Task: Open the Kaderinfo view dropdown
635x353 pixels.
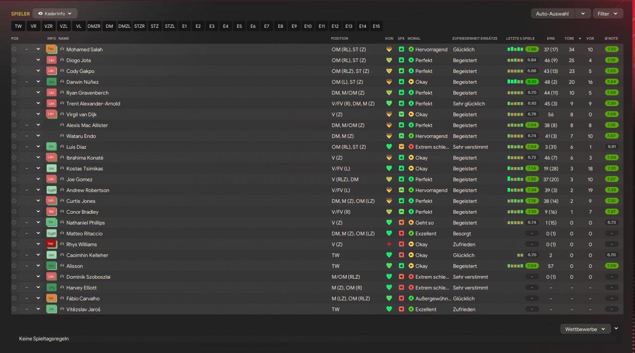Action: pos(55,13)
